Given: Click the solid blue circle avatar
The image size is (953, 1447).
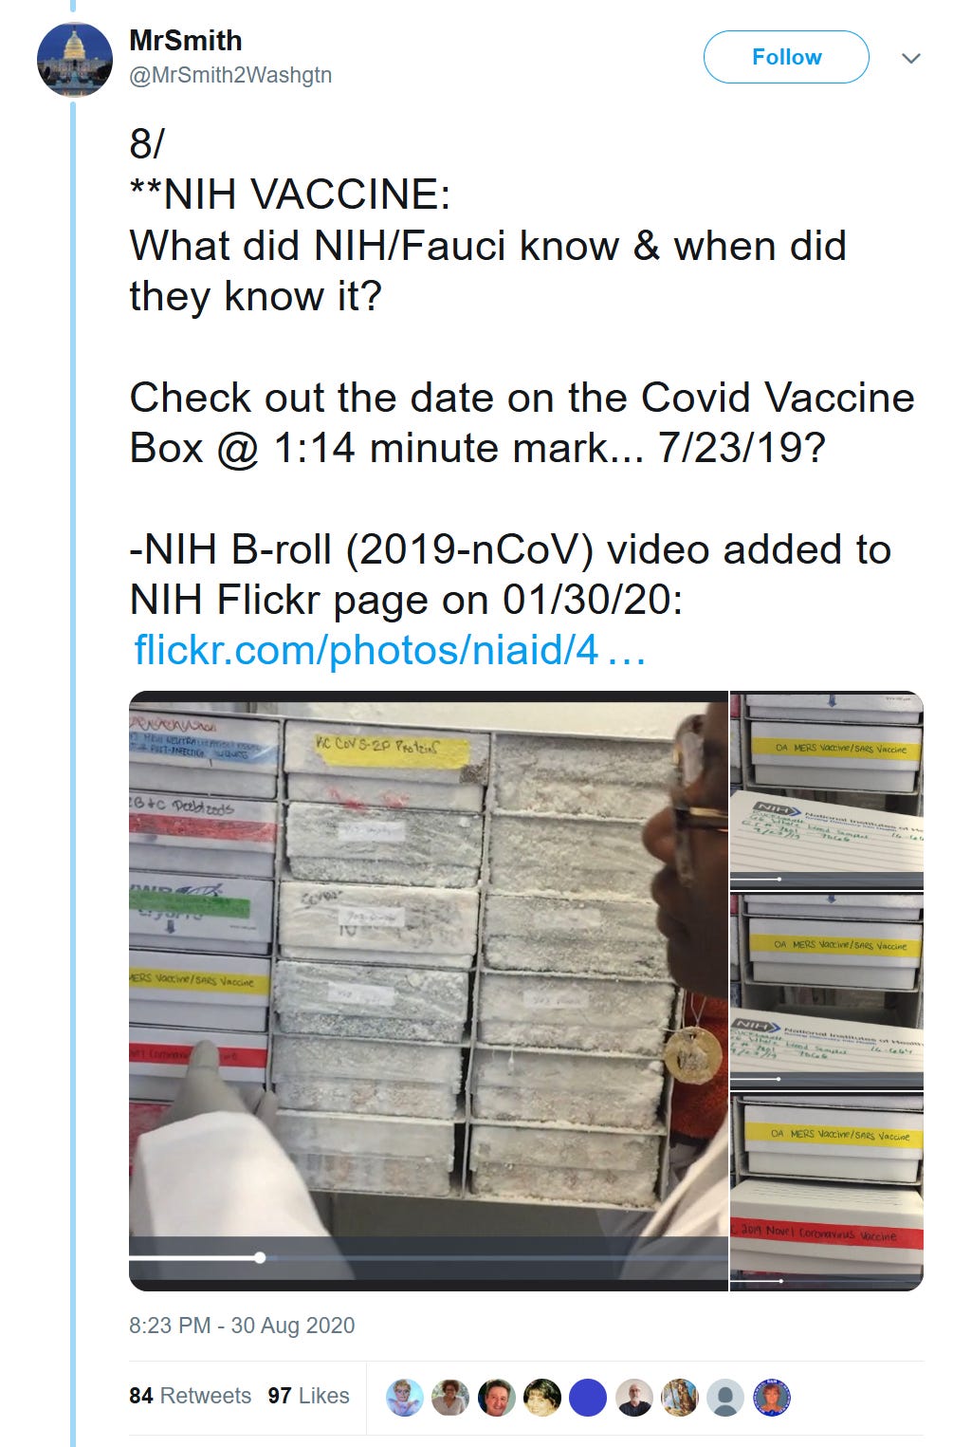Looking at the screenshot, I should 588,1398.
